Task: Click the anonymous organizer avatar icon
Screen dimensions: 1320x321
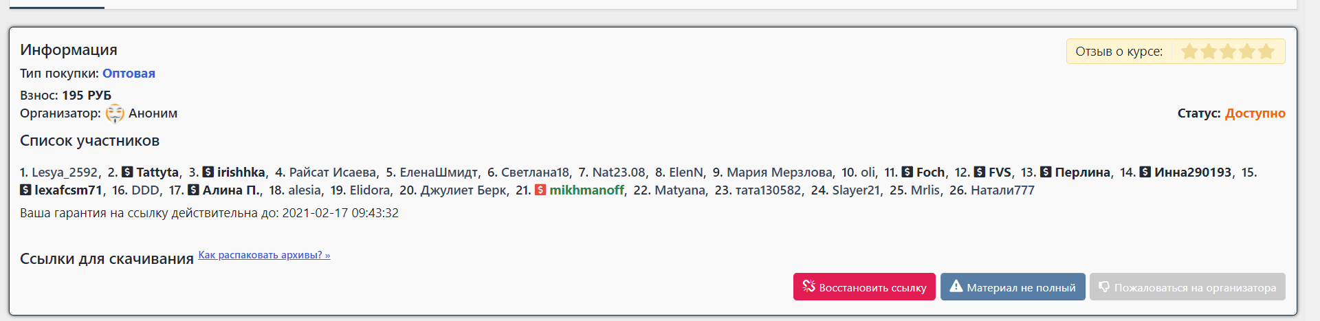Action: pyautogui.click(x=115, y=113)
